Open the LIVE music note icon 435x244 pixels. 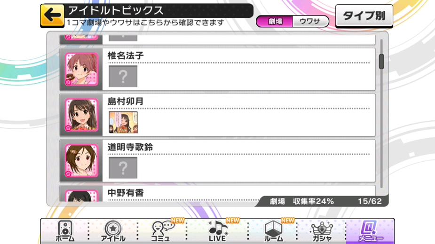click(x=218, y=231)
